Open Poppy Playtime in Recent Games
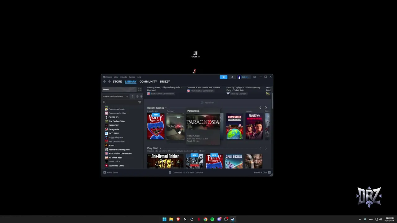Screen dimensions: 397x223 click(156, 126)
